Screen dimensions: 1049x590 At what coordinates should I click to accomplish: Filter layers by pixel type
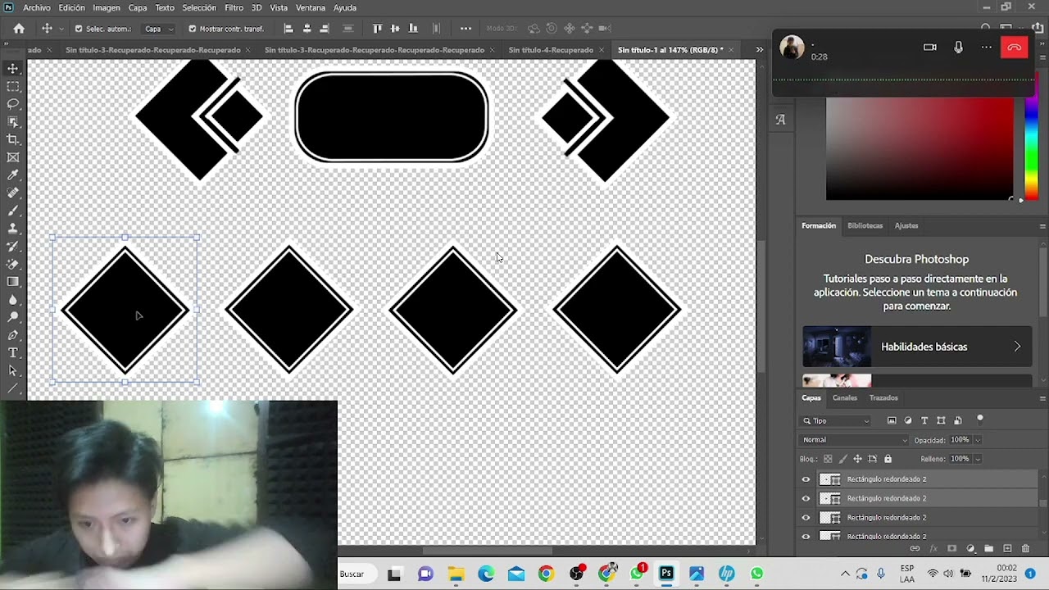click(892, 420)
